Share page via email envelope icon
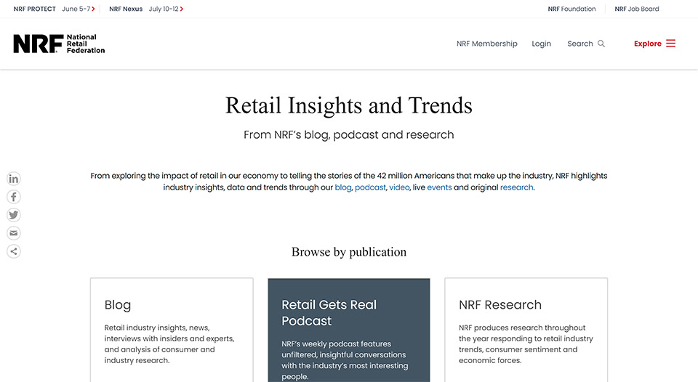Image resolution: width=698 pixels, height=382 pixels. tap(14, 233)
